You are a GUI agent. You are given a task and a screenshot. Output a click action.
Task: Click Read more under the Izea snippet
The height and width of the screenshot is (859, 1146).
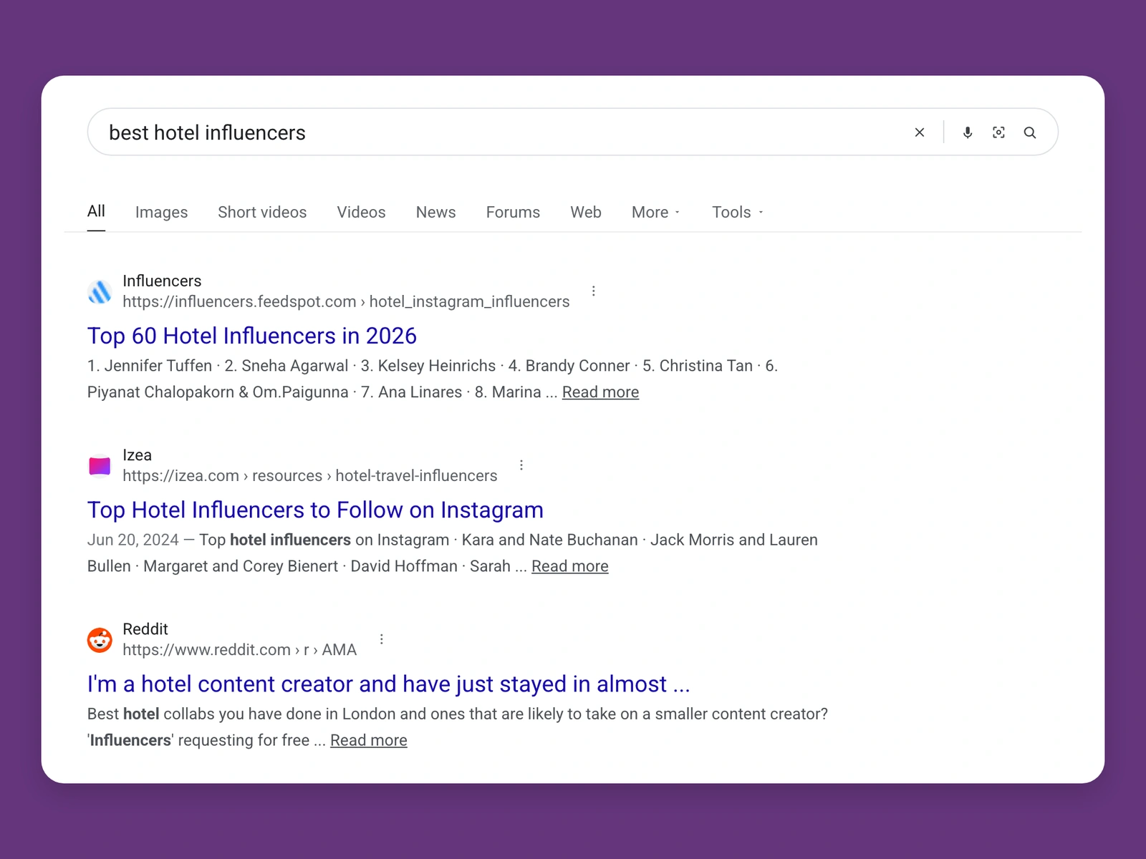[x=569, y=566]
